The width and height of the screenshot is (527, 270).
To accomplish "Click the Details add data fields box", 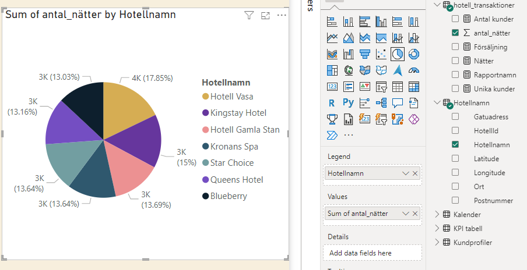I will 371,253.
